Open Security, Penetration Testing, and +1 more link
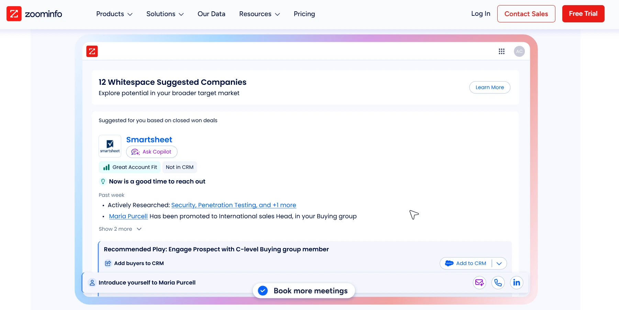Screen dimensions: 619x310 tap(234, 205)
